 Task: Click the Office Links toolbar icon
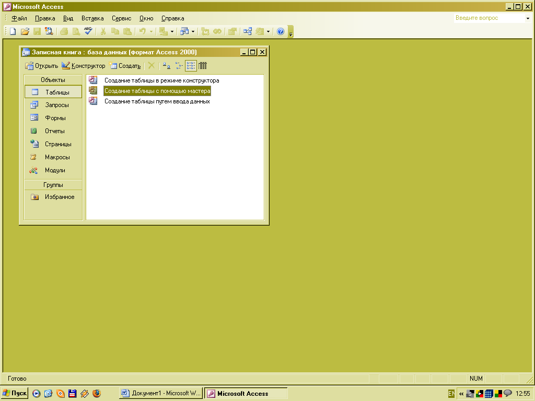[x=164, y=31]
